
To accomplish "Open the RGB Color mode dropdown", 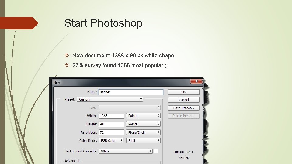I will pos(111,141).
